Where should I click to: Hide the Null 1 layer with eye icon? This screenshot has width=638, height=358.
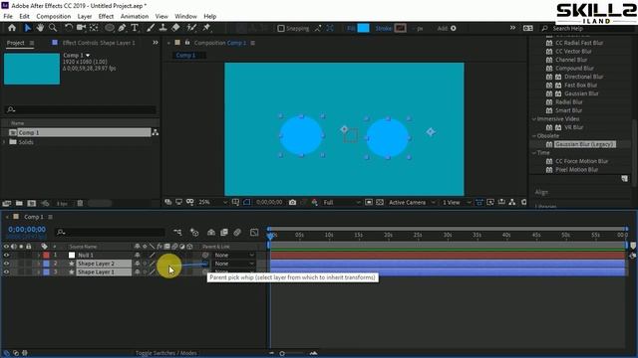point(6,255)
